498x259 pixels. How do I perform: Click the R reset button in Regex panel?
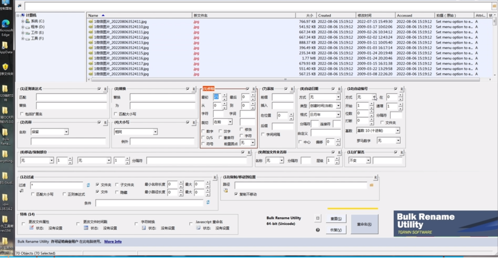click(x=105, y=89)
